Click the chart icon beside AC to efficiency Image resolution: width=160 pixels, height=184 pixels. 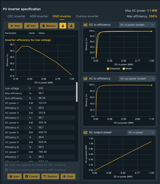click(x=86, y=79)
